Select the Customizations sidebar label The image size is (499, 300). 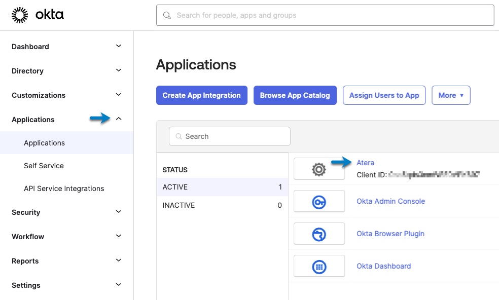click(x=39, y=95)
